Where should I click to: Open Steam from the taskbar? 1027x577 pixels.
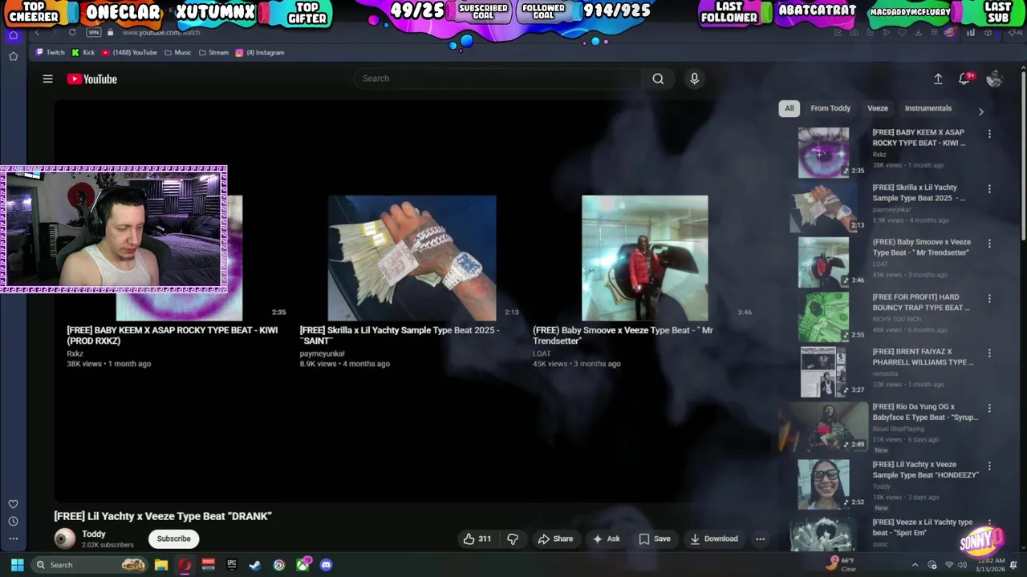pos(255,565)
